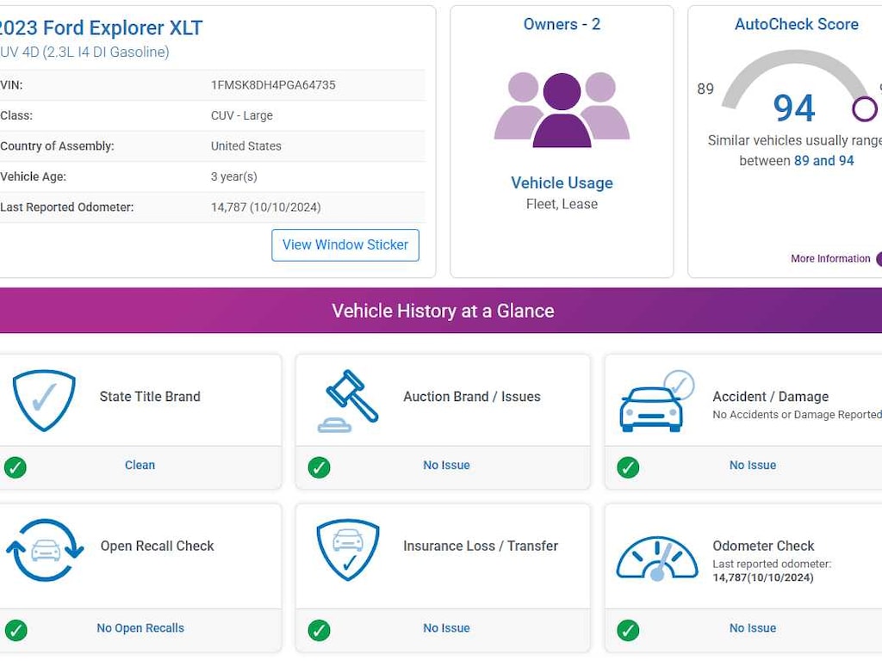The height and width of the screenshot is (661, 882).
Task: Click No Issue under Auction Brand
Action: tap(446, 465)
